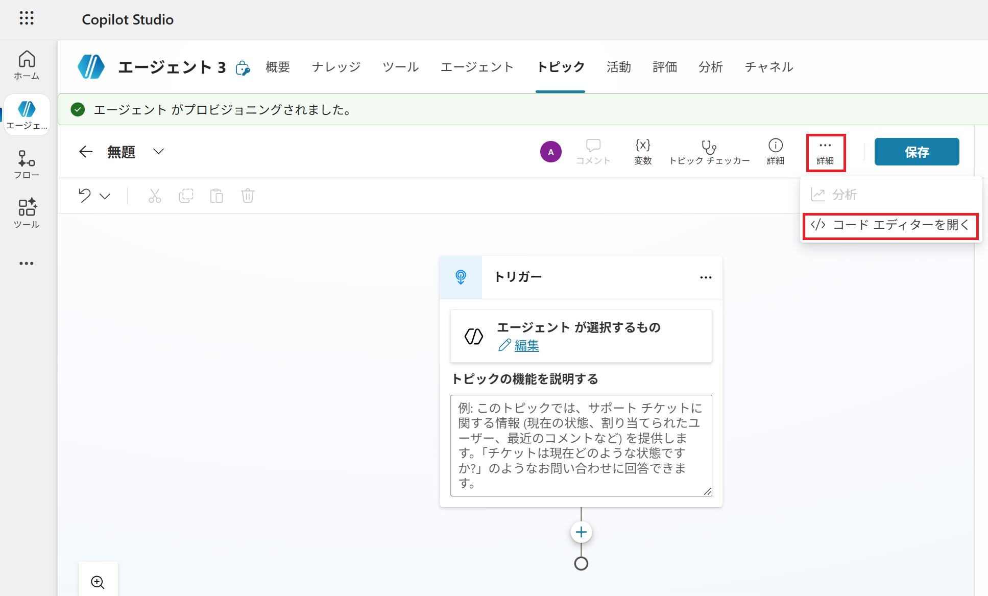Click the info 詳細 icon
988x596 pixels.
click(775, 152)
